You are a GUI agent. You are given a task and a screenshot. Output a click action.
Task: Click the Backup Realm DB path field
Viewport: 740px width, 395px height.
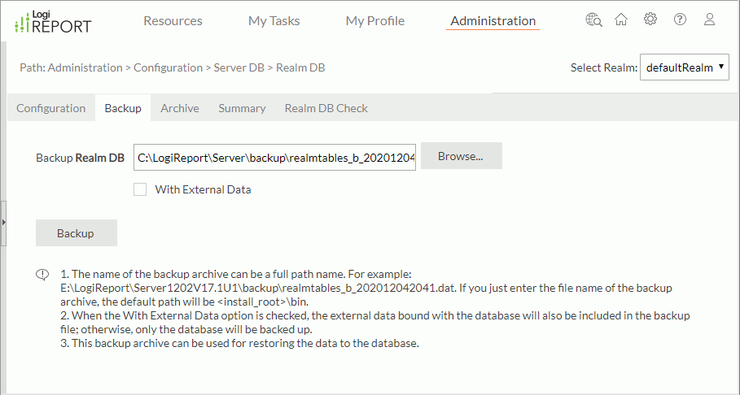point(275,158)
